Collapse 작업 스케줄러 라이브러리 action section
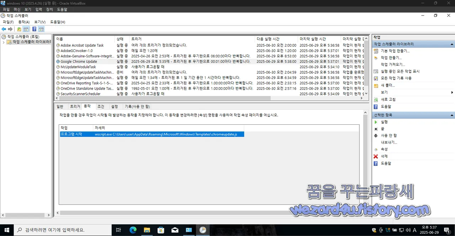The width and height of the screenshot is (455, 236). coord(452,44)
